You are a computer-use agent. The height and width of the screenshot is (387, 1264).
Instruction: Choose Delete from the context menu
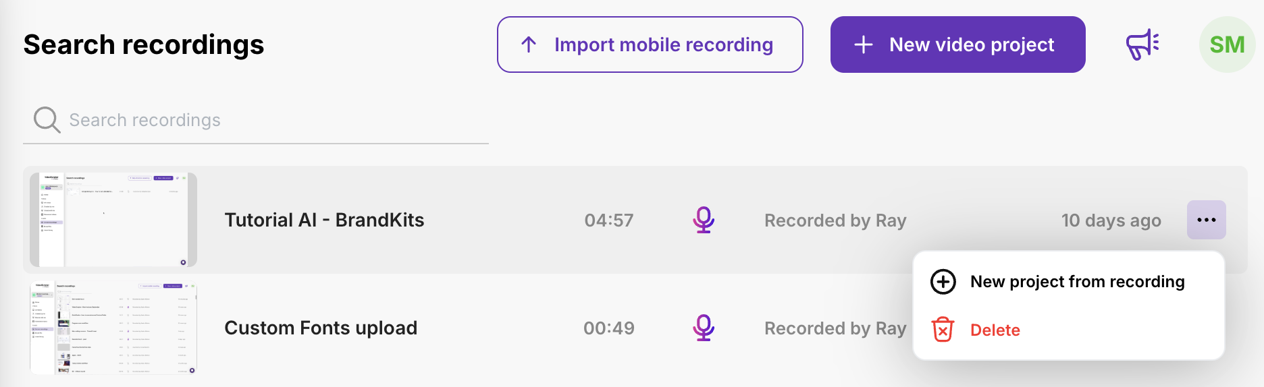(x=995, y=330)
